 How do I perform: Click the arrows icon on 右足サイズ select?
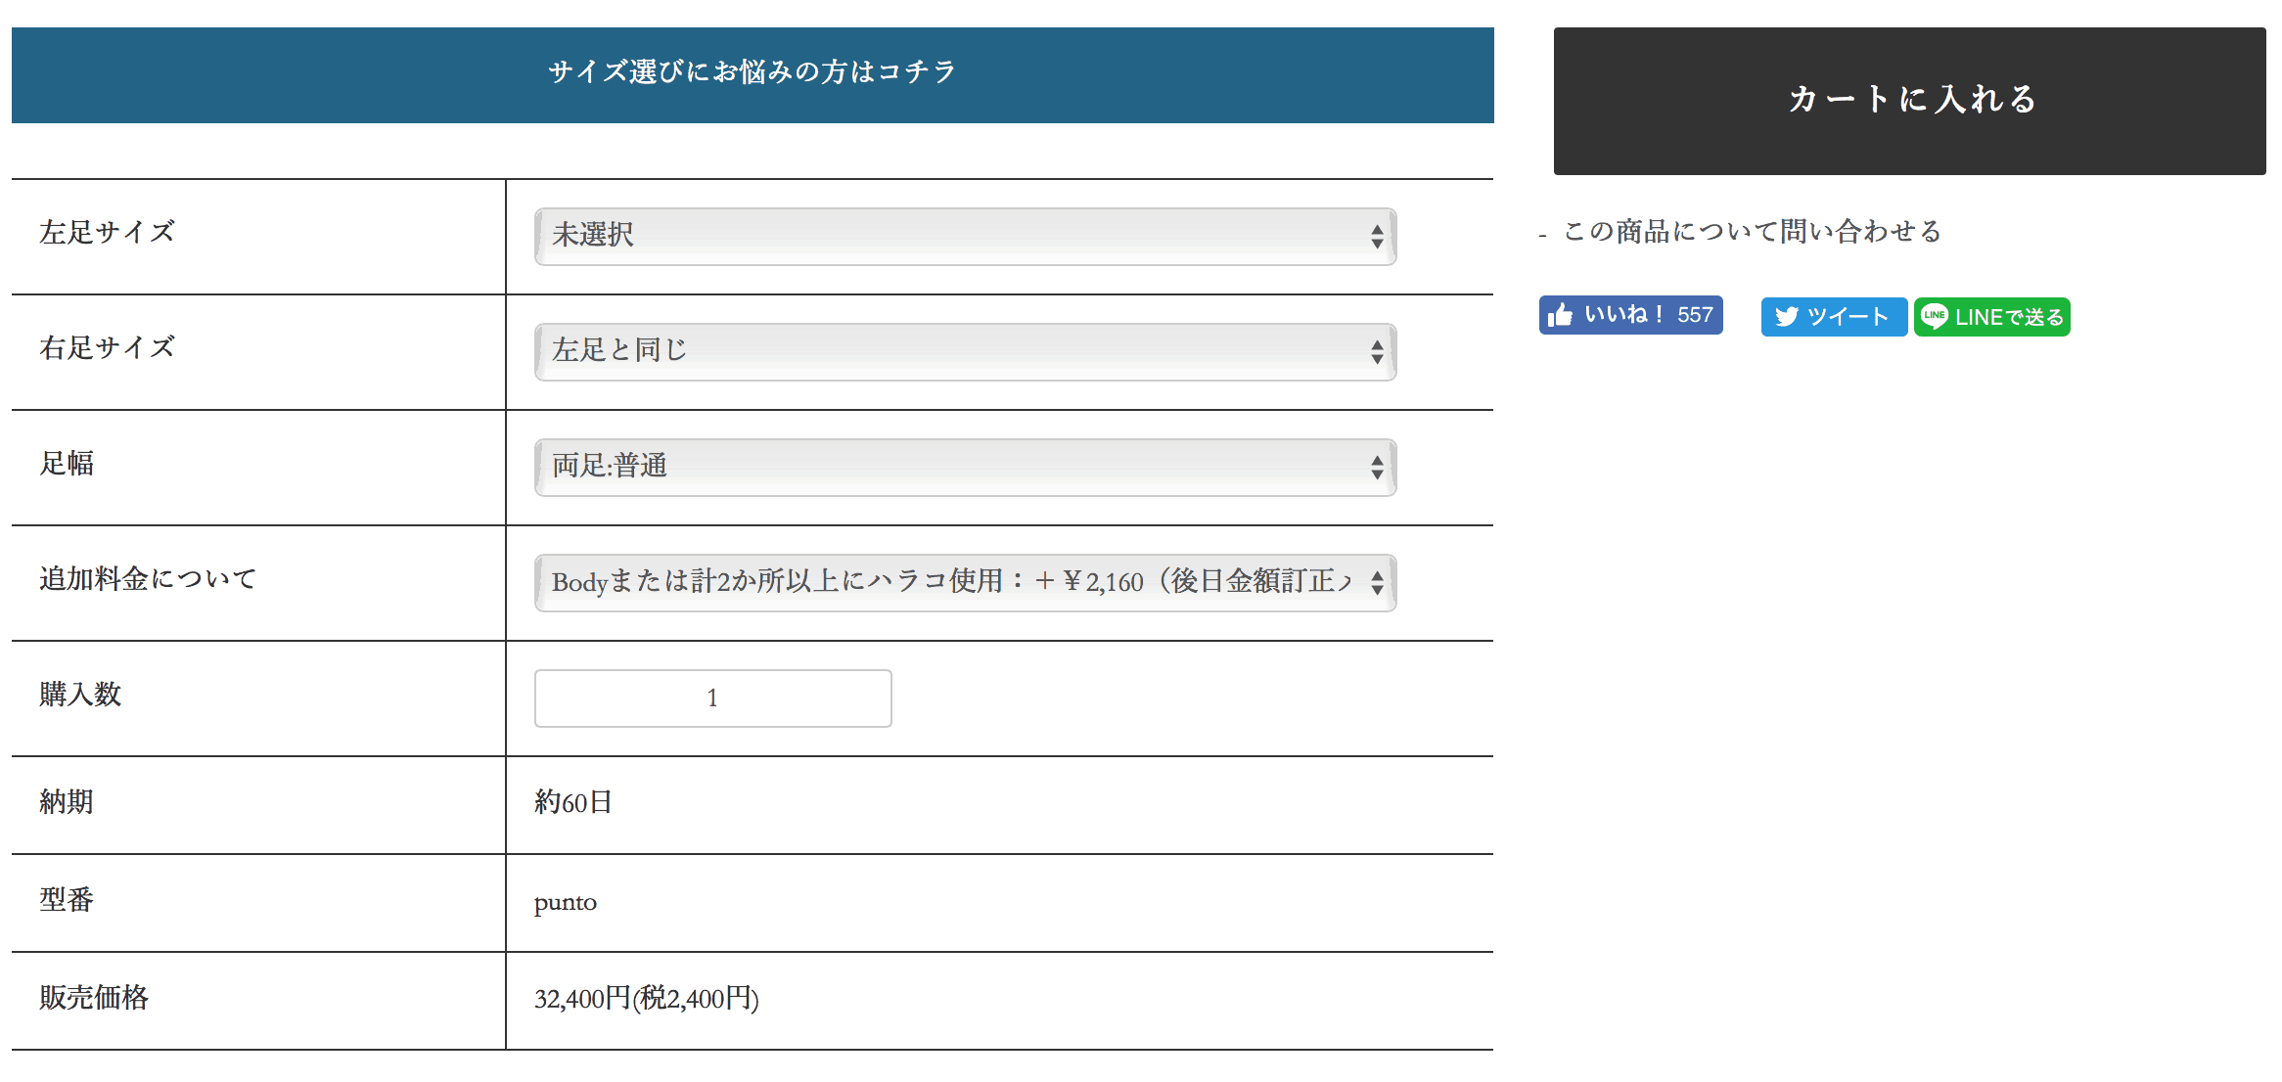(x=1377, y=352)
